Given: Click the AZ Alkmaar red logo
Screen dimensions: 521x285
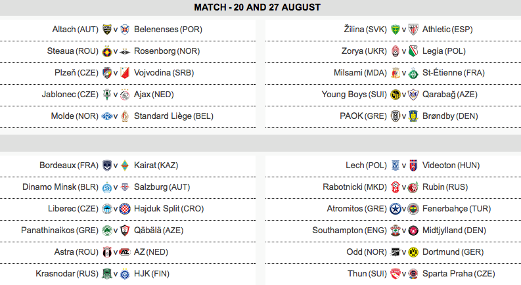Looking at the screenshot, I should (125, 252).
